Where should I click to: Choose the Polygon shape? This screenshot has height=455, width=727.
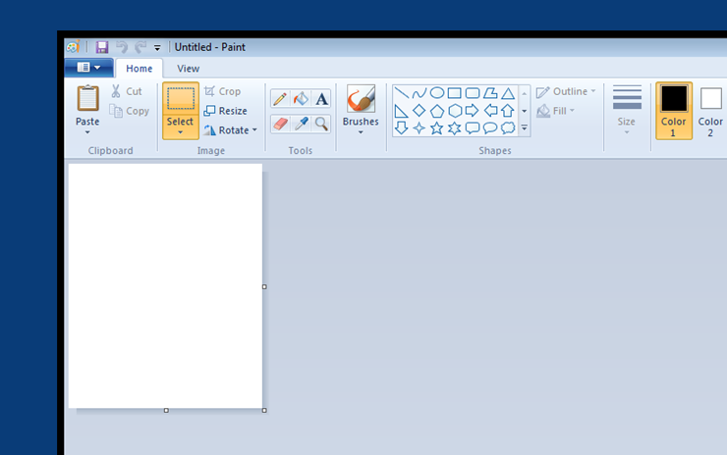click(490, 93)
